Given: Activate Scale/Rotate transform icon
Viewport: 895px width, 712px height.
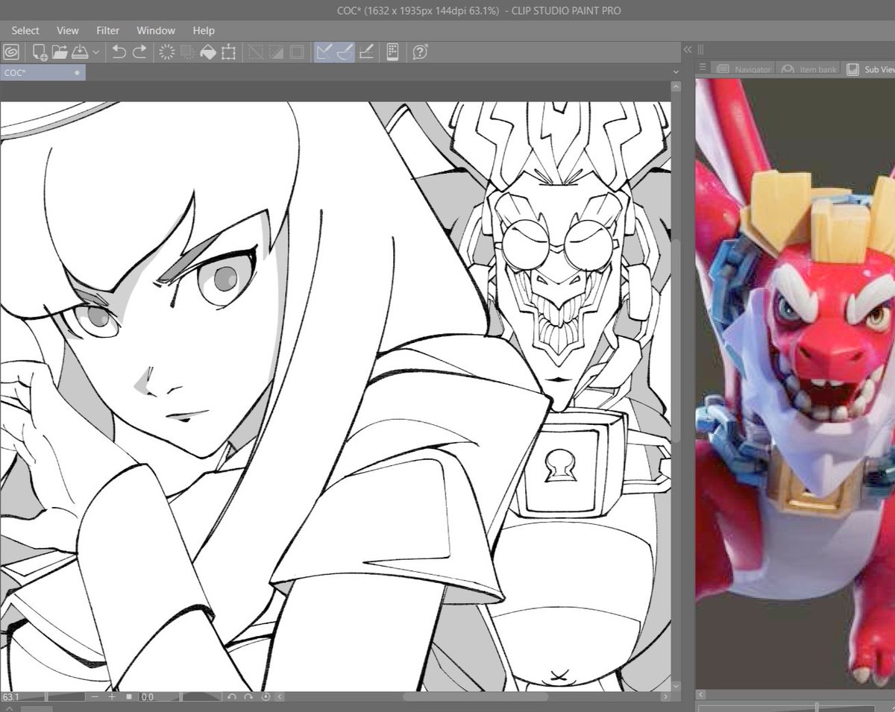Looking at the screenshot, I should (x=229, y=52).
